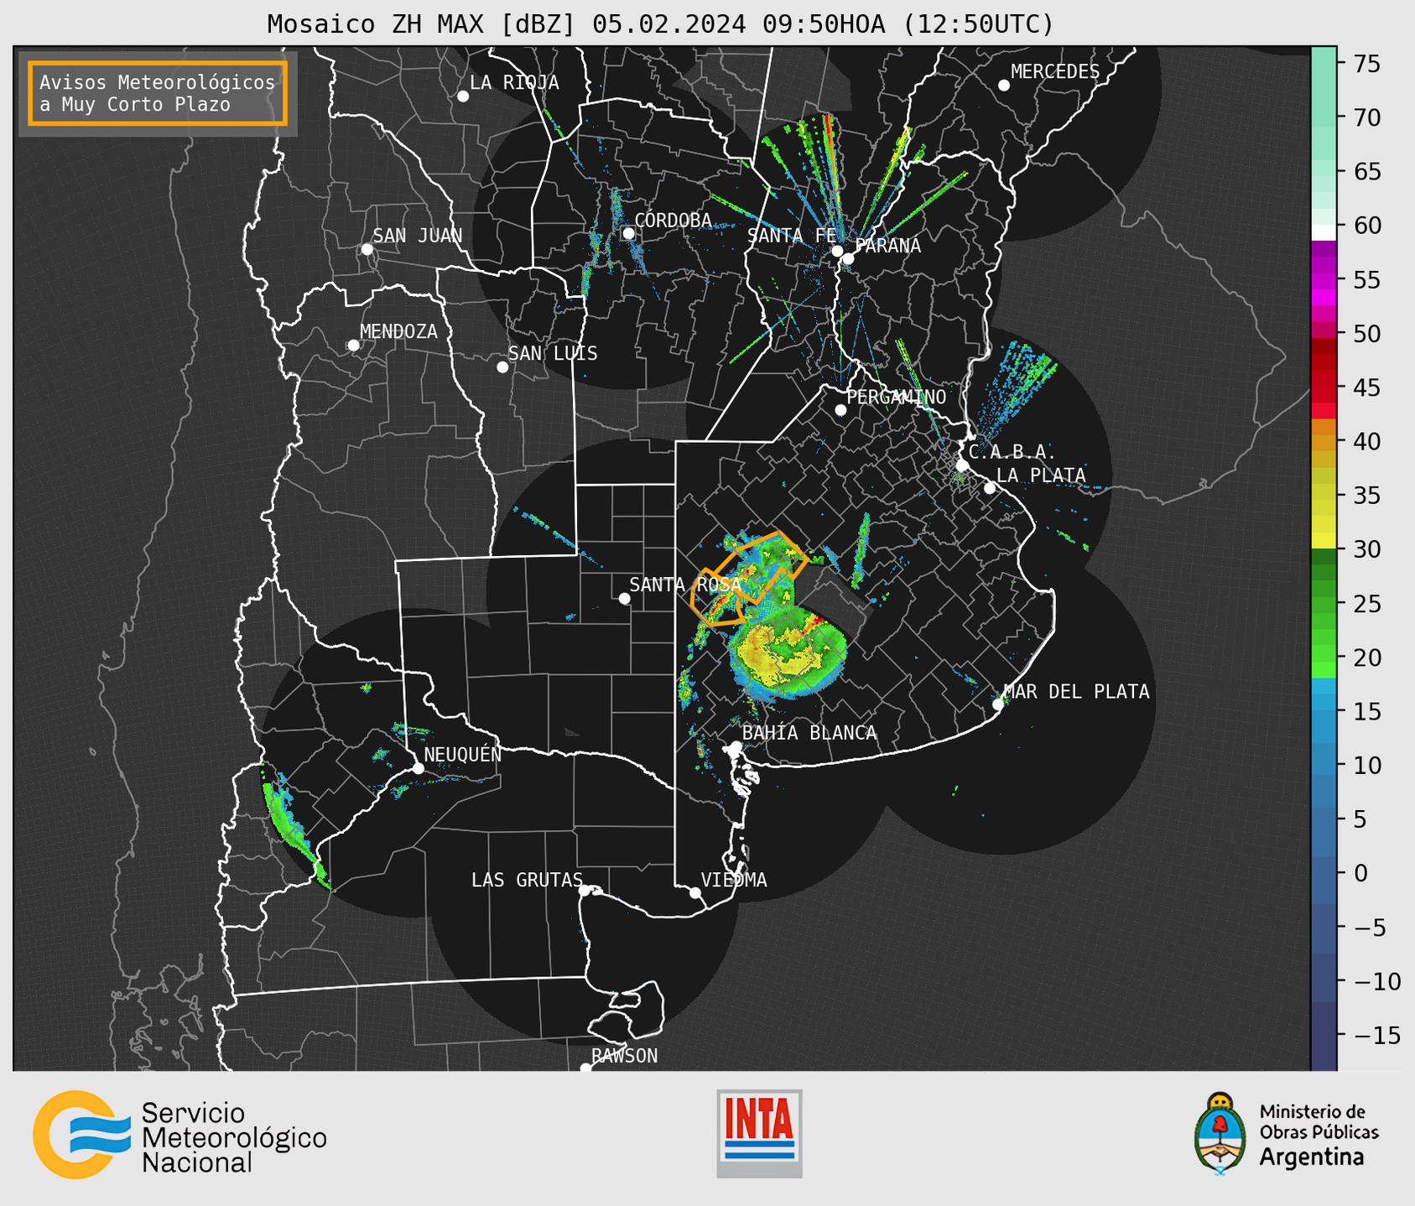Click the C.A.B.A. city dot
Viewport: 1415px width, 1206px height.
pos(963,465)
